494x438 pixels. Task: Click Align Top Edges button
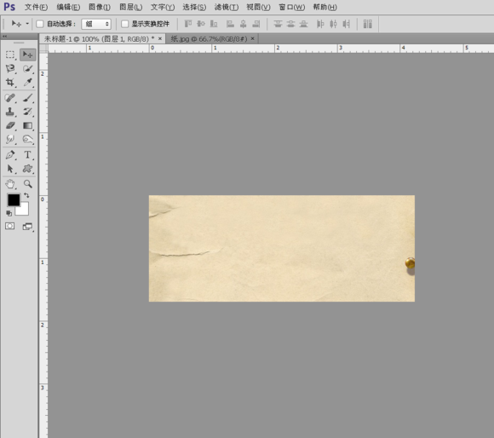tap(188, 24)
